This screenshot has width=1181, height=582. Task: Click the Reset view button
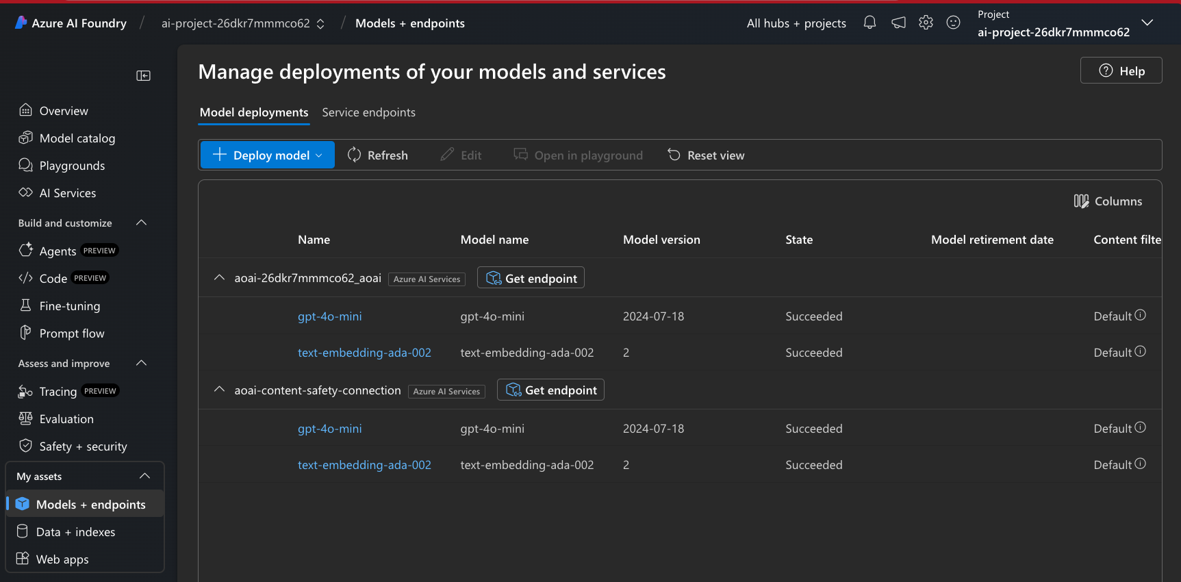tap(706, 155)
